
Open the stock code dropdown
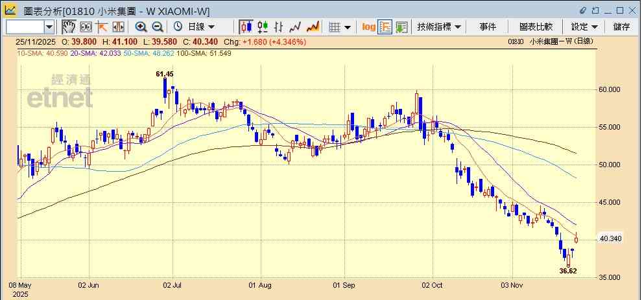(49, 27)
